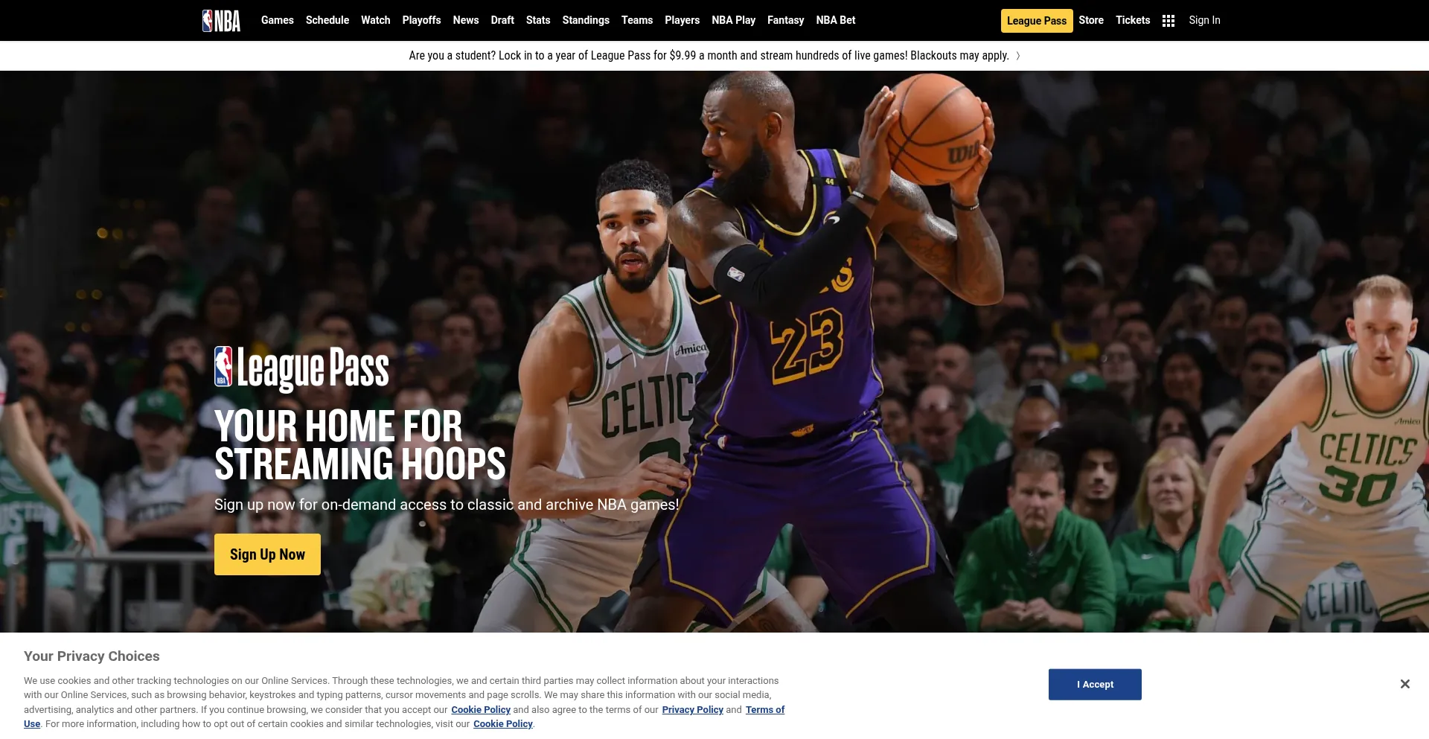Go to the Watch section
The width and height of the screenshot is (1429, 739).
[375, 20]
